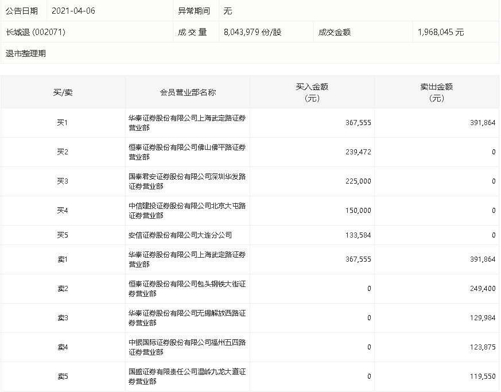Click 安信证券大连分公司 name

coord(180,235)
